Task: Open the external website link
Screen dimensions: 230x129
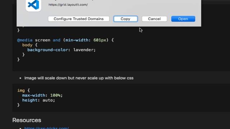Action: click(x=183, y=19)
